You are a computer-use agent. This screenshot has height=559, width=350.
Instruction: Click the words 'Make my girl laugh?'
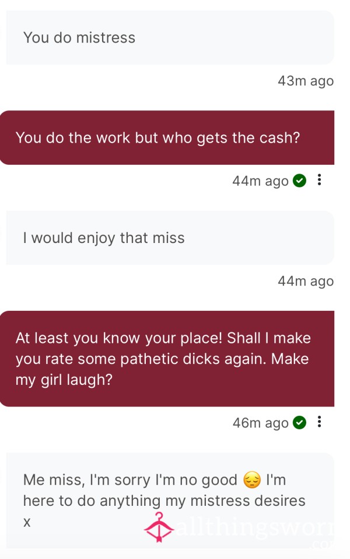point(162,369)
